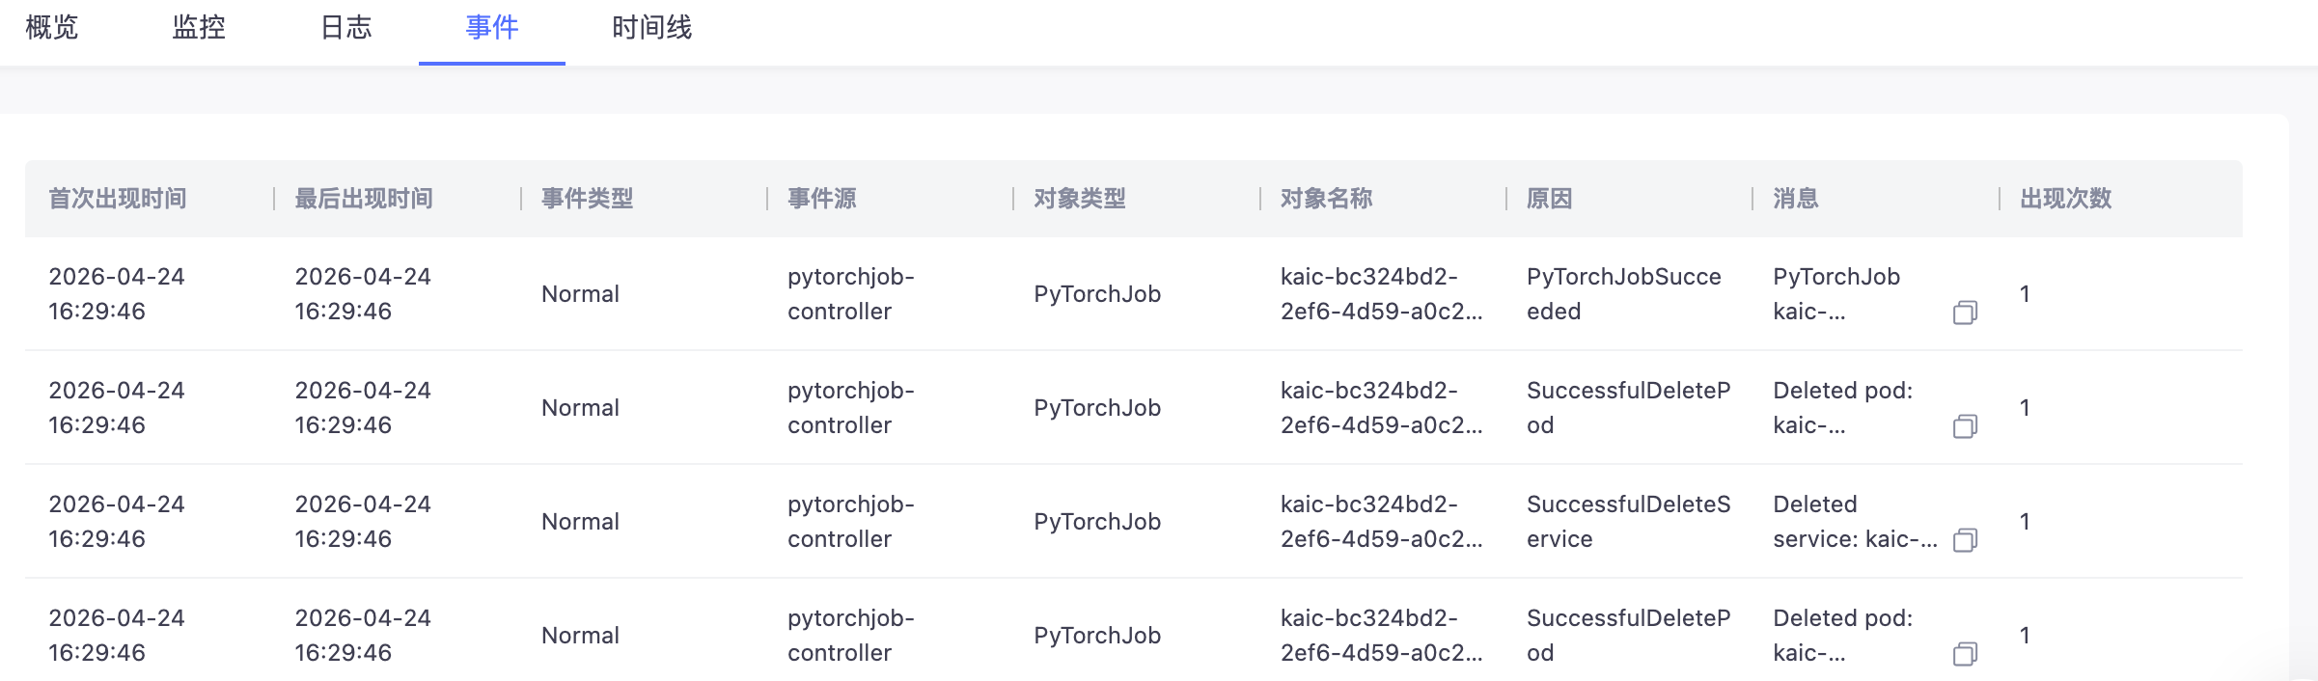
Task: Go to the 日志 tab
Action: point(345,28)
